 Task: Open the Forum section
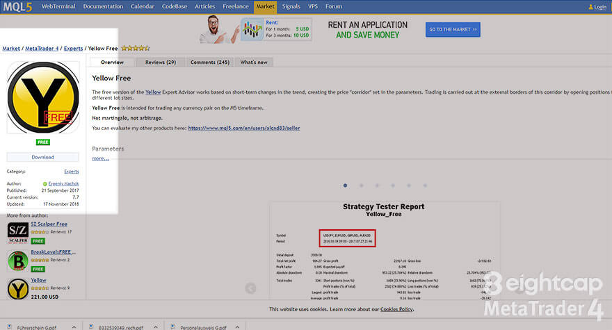coord(334,7)
